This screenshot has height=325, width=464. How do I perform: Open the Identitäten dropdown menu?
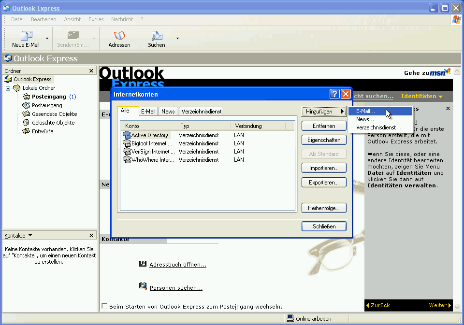tap(420, 96)
